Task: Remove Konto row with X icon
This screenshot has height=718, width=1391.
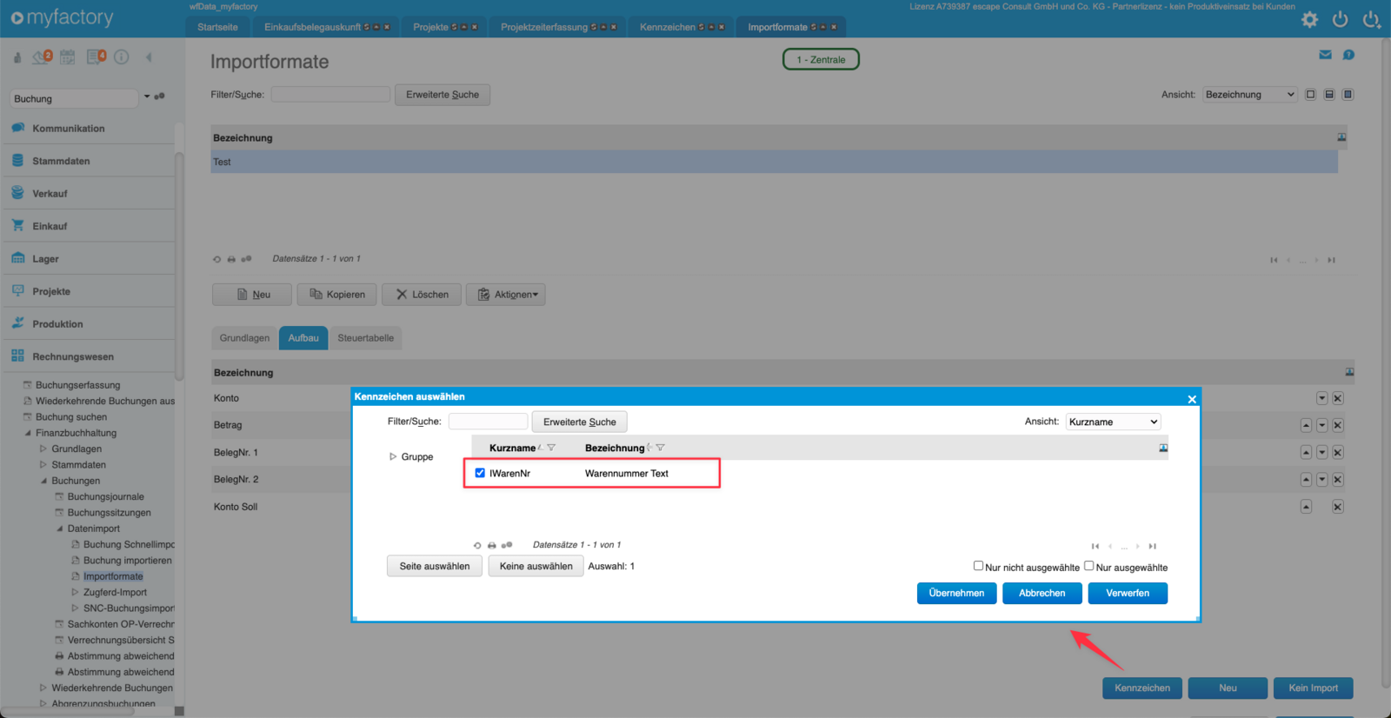Action: [x=1338, y=398]
